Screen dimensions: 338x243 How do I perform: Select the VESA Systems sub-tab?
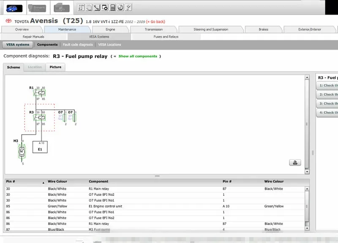tap(99, 37)
